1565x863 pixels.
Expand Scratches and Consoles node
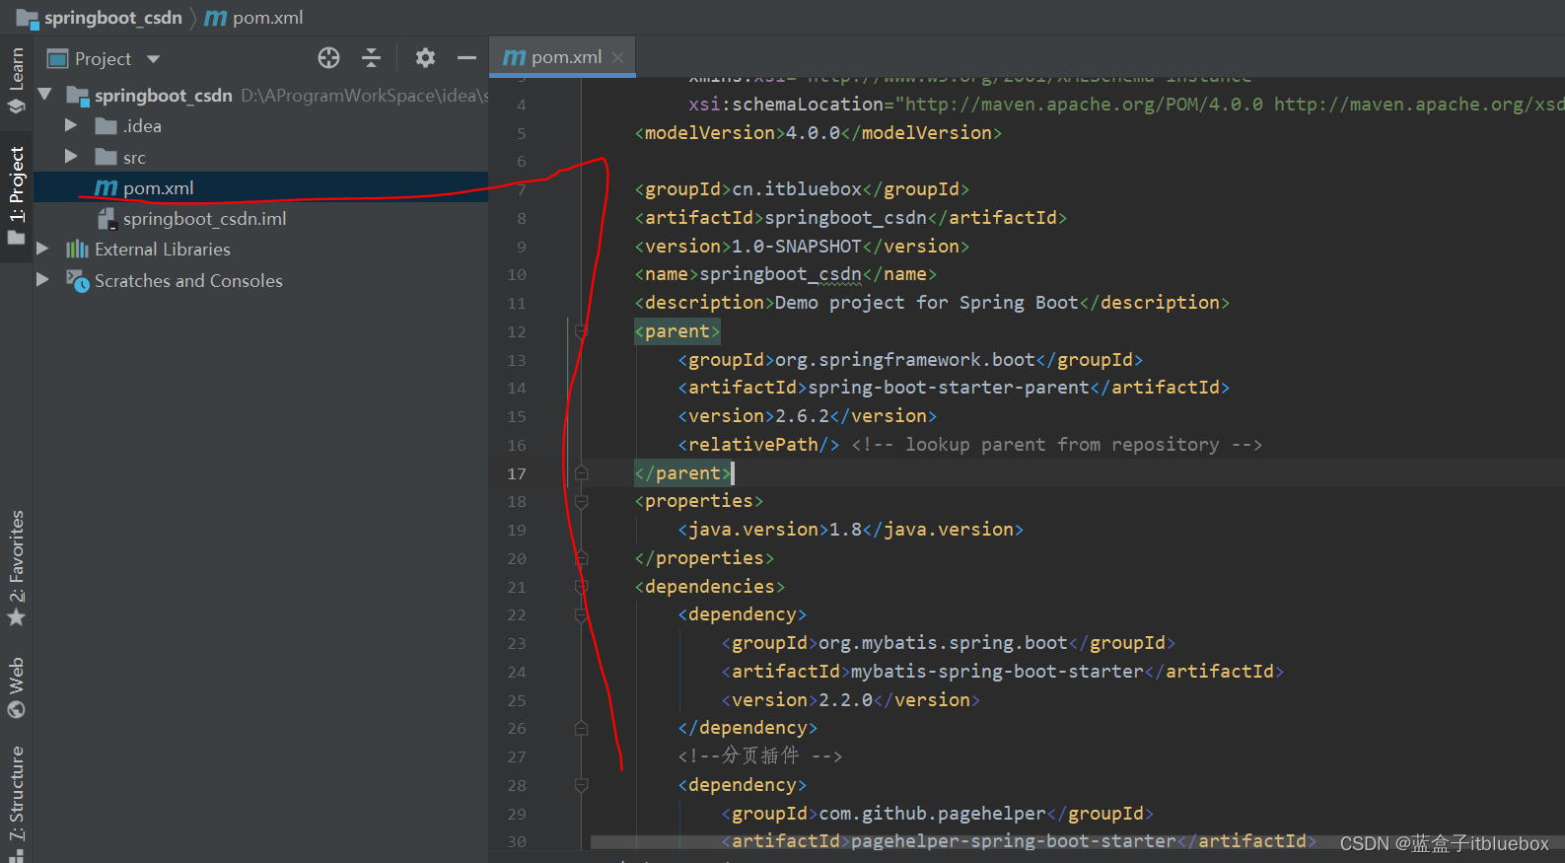click(x=42, y=280)
